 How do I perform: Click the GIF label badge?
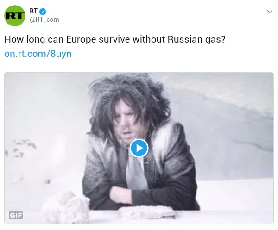pos(16,215)
